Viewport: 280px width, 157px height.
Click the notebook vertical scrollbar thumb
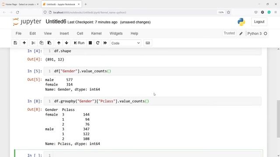[278, 119]
